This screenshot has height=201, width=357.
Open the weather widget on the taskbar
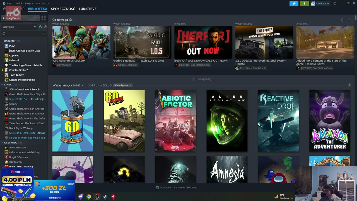coord(283,197)
